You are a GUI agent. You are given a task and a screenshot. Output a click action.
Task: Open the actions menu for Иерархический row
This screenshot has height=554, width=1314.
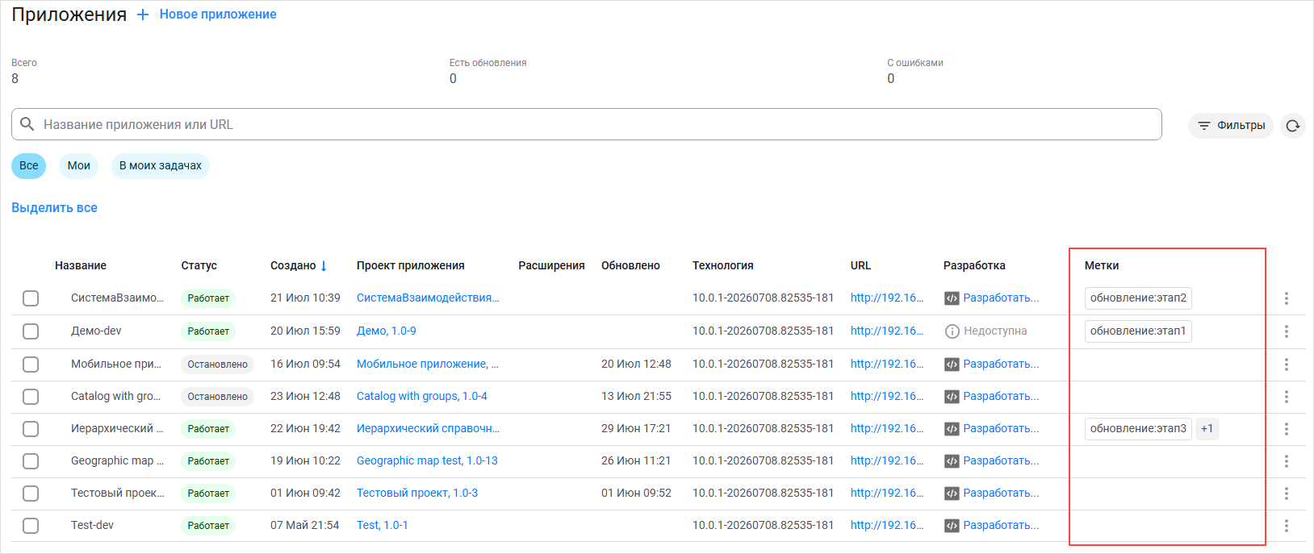pyautogui.click(x=1287, y=429)
